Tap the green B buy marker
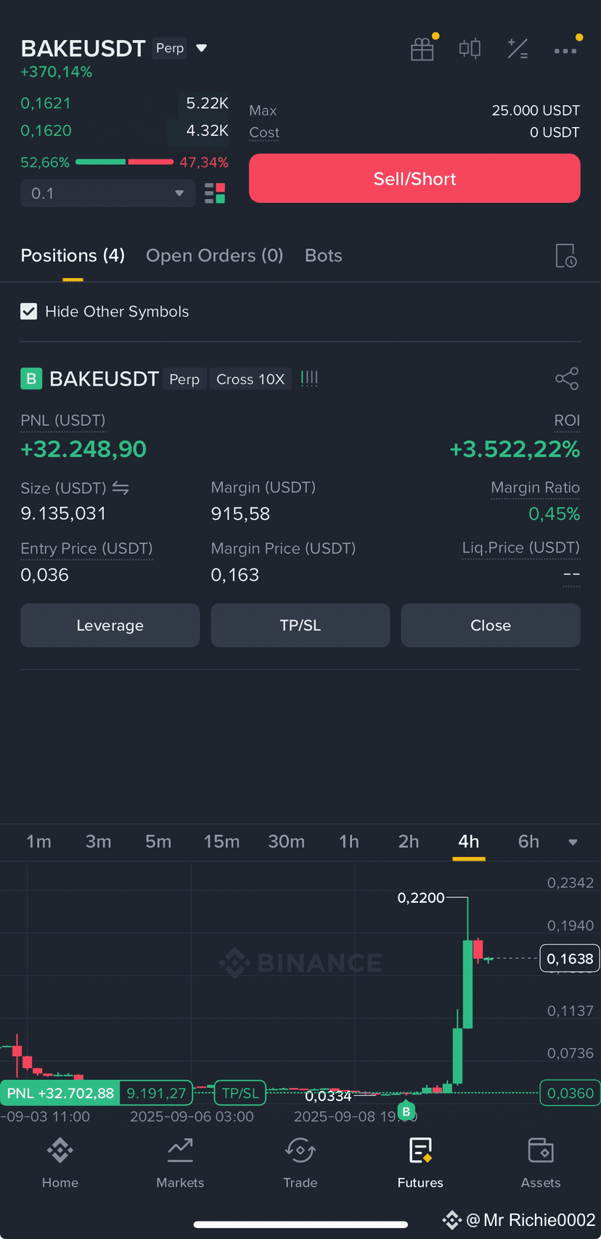 (x=406, y=1111)
